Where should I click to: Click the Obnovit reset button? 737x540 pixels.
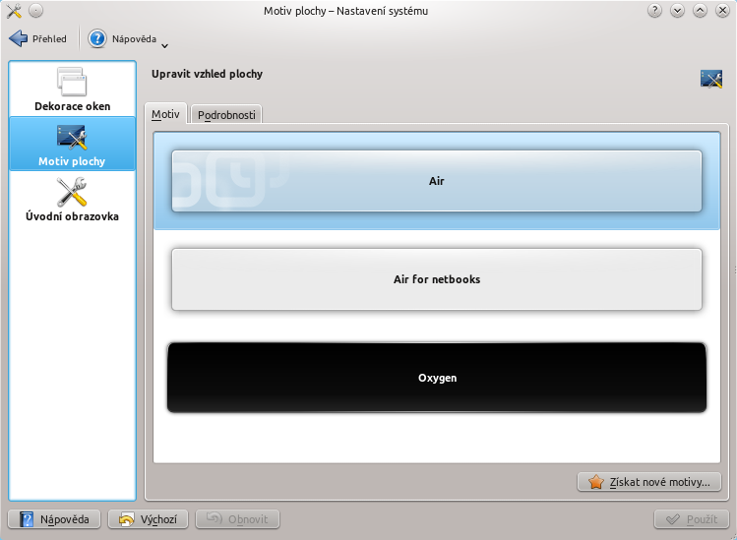point(237,519)
